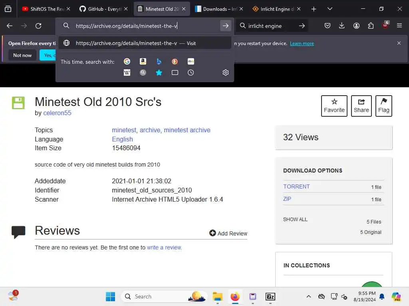This screenshot has height=306, width=409.
Task: Click Add Review
Action: [228, 233]
